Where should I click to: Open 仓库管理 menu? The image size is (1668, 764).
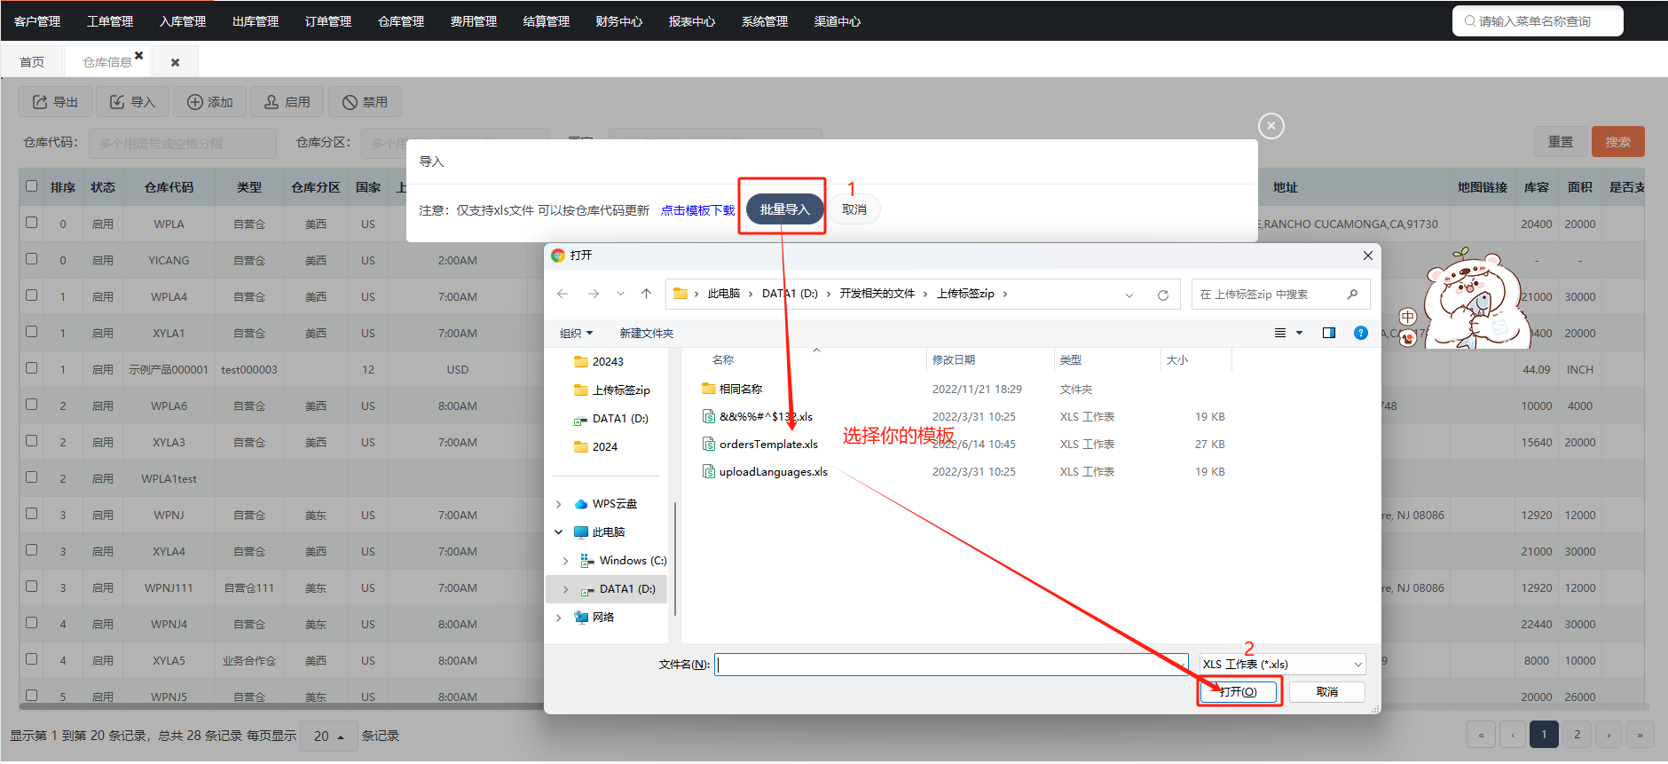401,21
